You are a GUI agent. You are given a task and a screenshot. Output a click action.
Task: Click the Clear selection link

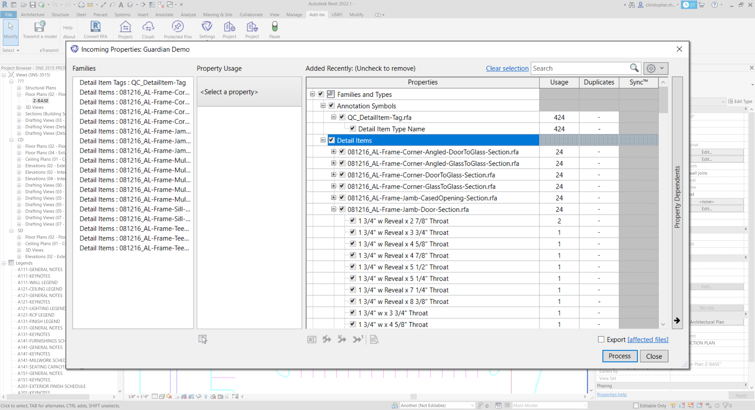pos(507,68)
